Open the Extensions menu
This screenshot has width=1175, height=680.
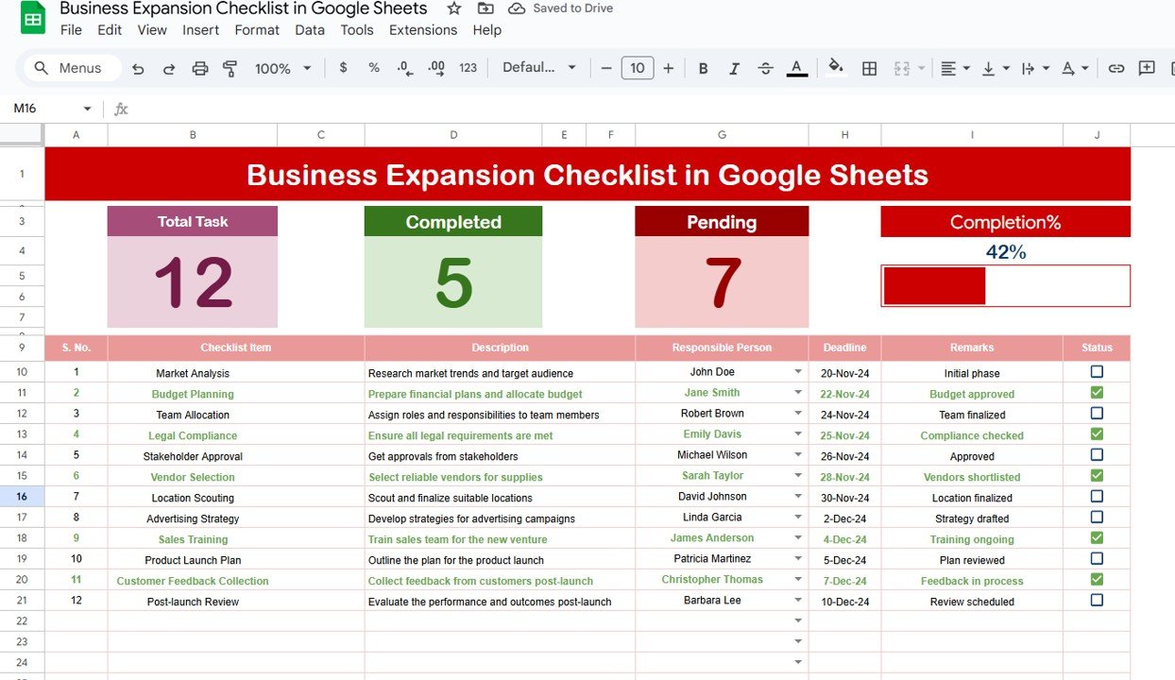423,30
